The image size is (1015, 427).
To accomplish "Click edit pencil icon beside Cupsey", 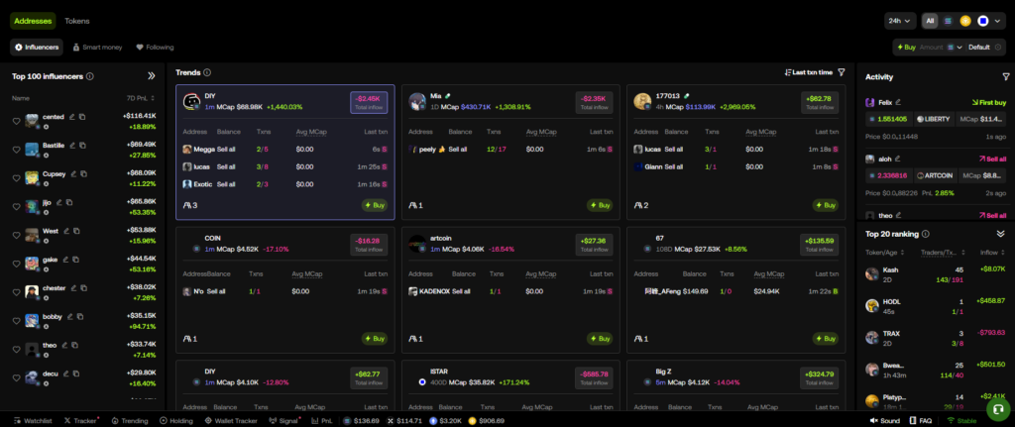I will pyautogui.click(x=71, y=174).
